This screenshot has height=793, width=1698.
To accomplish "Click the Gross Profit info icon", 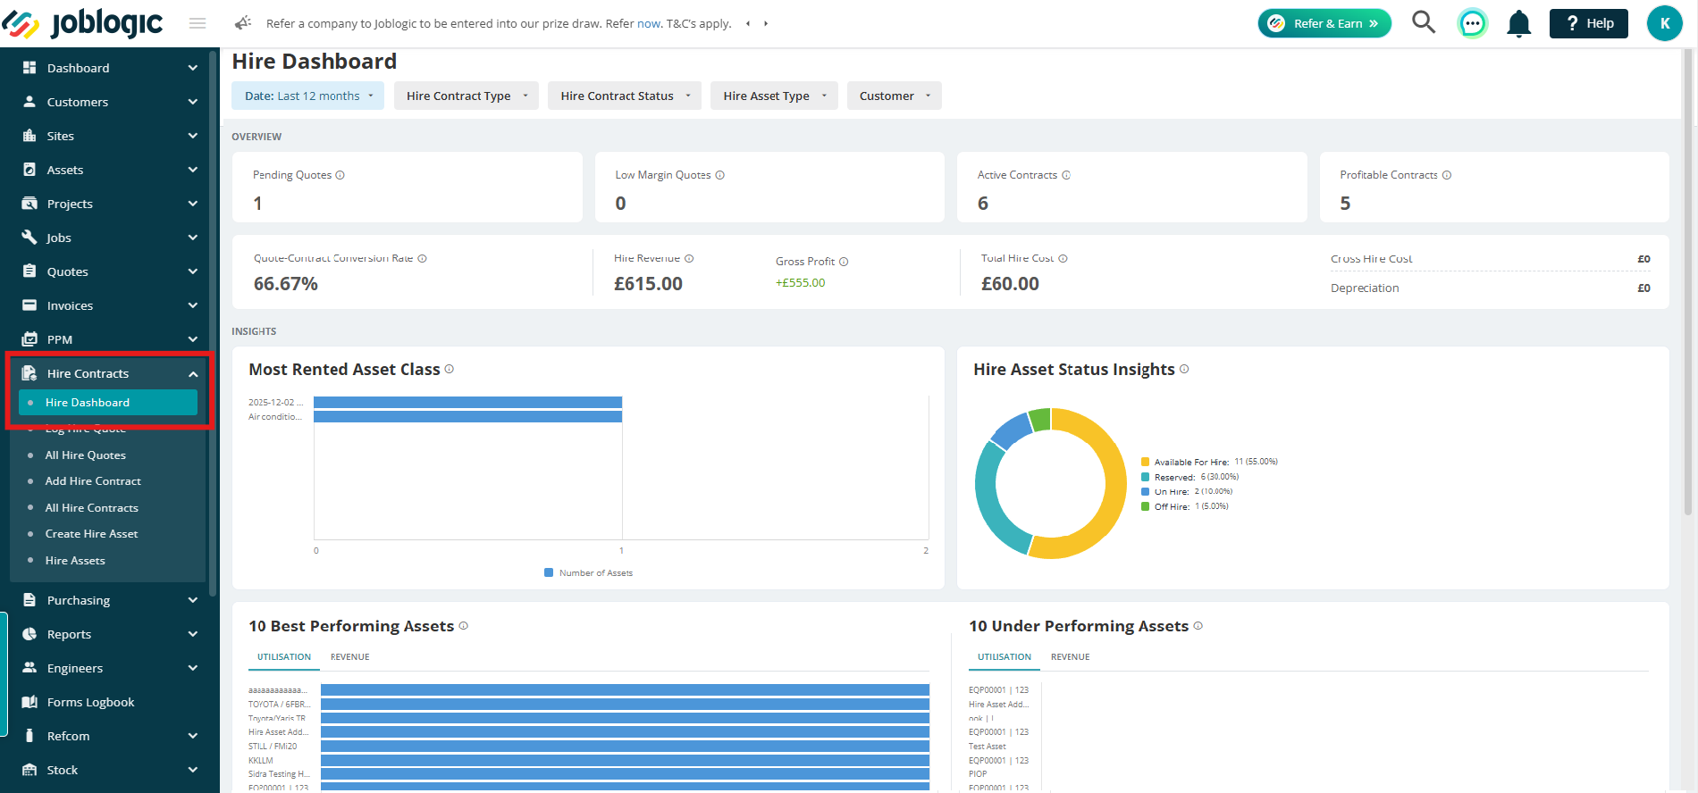I will coord(844,262).
